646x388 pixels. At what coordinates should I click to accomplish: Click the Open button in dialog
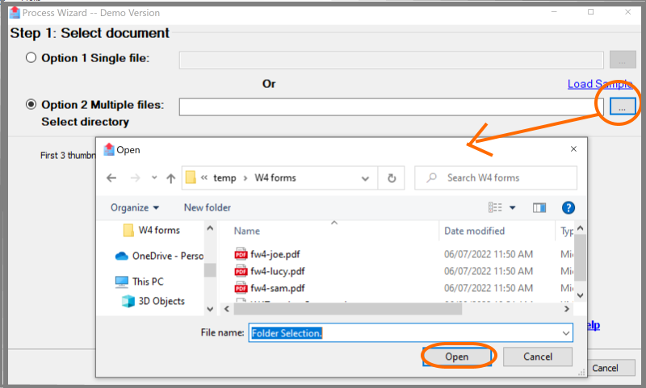tap(457, 357)
